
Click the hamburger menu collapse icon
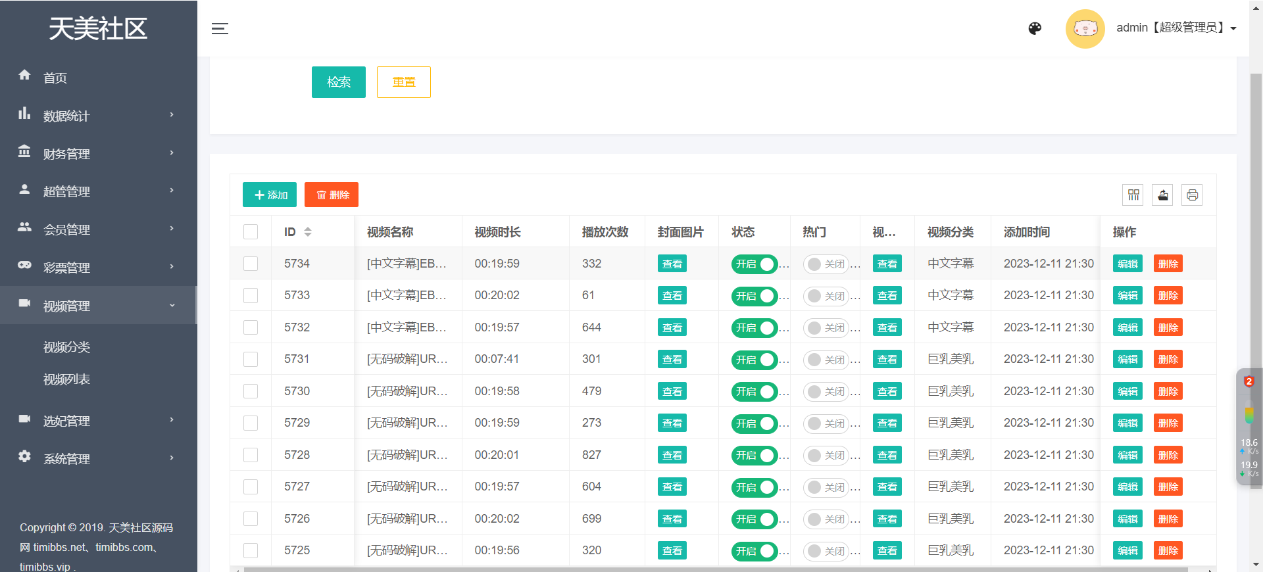click(220, 28)
